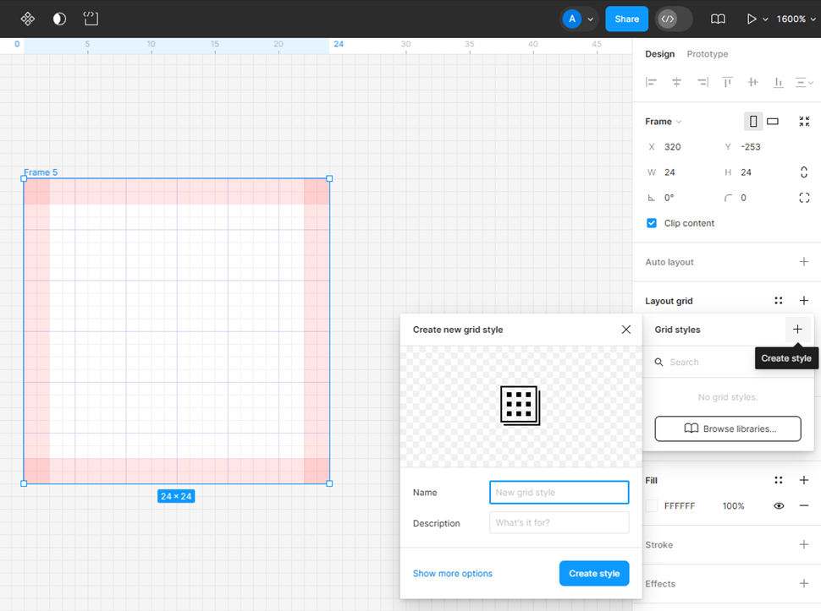Click the Stroke section label
This screenshot has width=821, height=611.
658,544
